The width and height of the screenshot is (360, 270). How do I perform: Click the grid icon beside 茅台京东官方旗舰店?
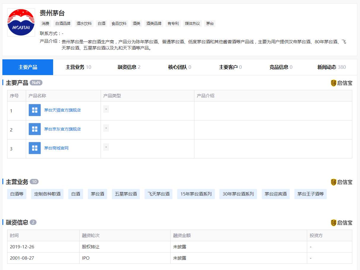35,129
